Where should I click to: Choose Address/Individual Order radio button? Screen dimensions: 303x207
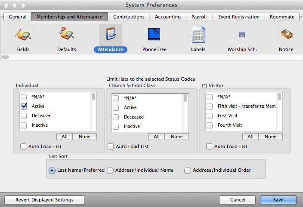(x=188, y=170)
